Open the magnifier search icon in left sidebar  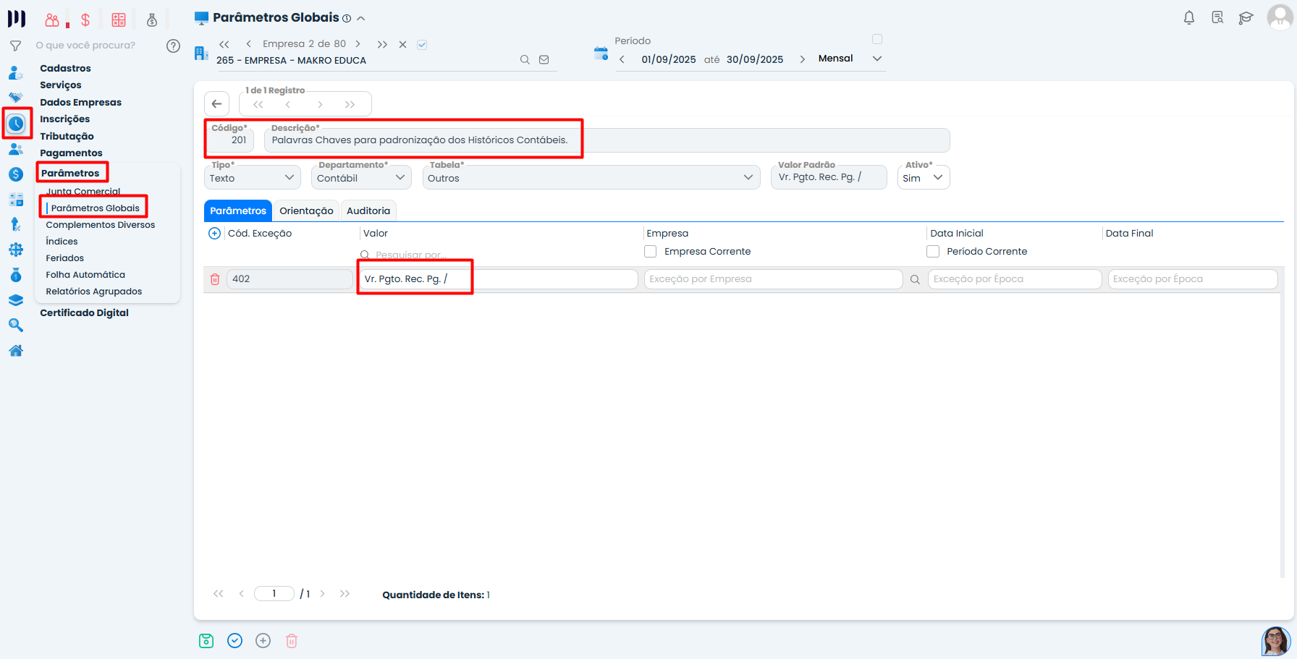pyautogui.click(x=15, y=326)
